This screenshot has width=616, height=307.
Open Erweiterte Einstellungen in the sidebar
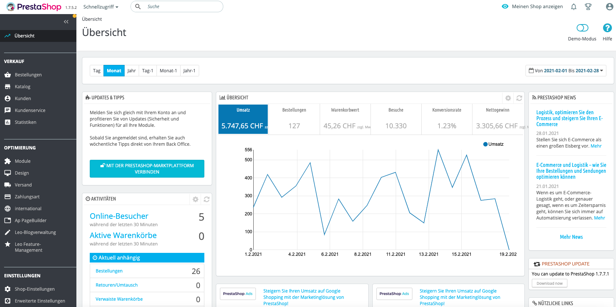pos(40,301)
